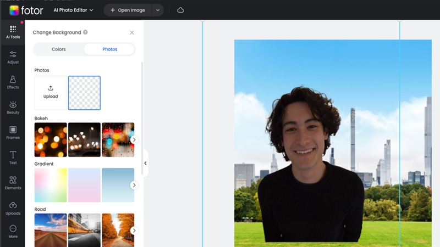The width and height of the screenshot is (440, 247).
Task: Select the Frames tool
Action: coord(12,133)
